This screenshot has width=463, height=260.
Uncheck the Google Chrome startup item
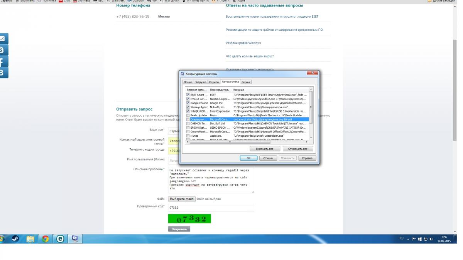point(188,103)
